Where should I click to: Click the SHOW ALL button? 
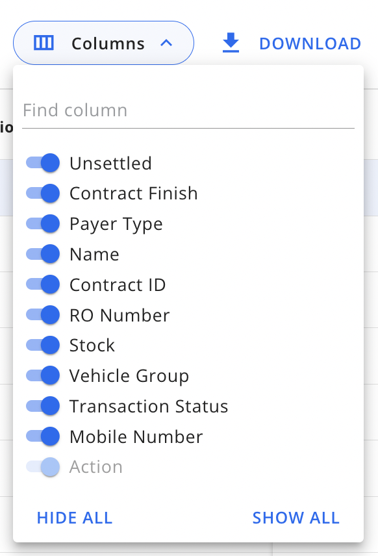(296, 518)
